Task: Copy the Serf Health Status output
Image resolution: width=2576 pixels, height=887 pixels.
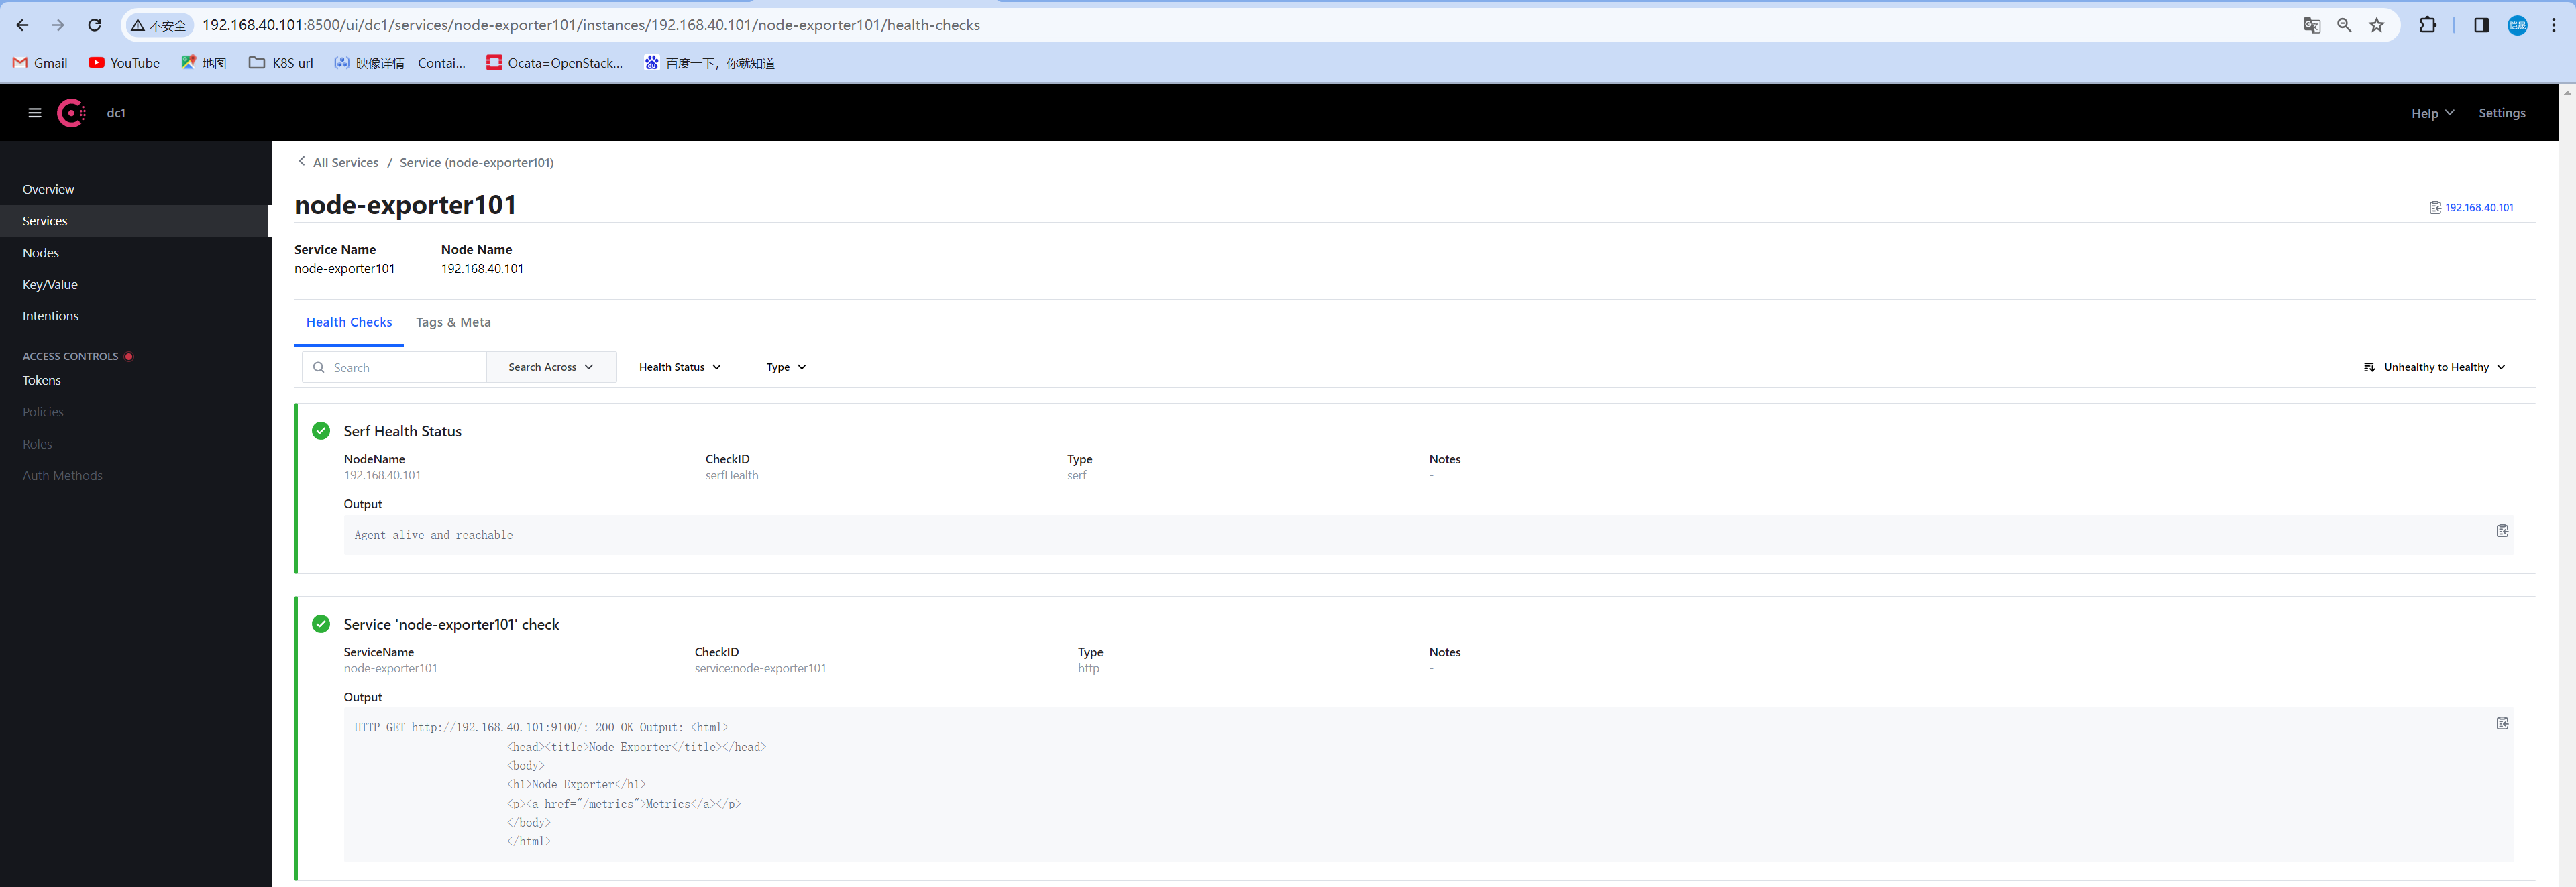Action: point(2503,530)
